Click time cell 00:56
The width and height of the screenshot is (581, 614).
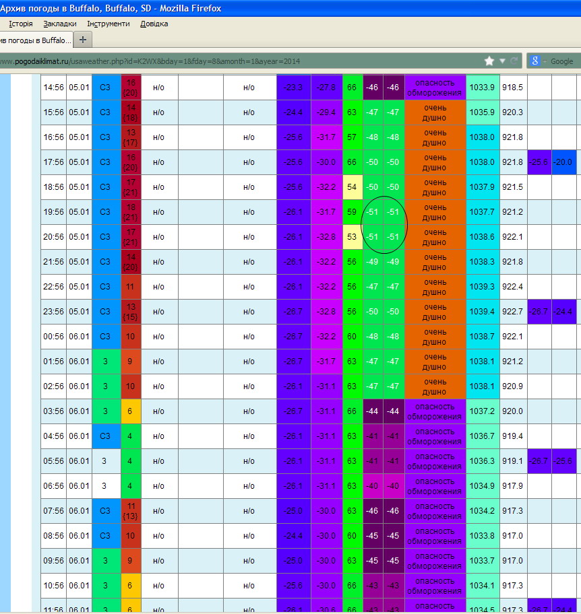(x=53, y=337)
